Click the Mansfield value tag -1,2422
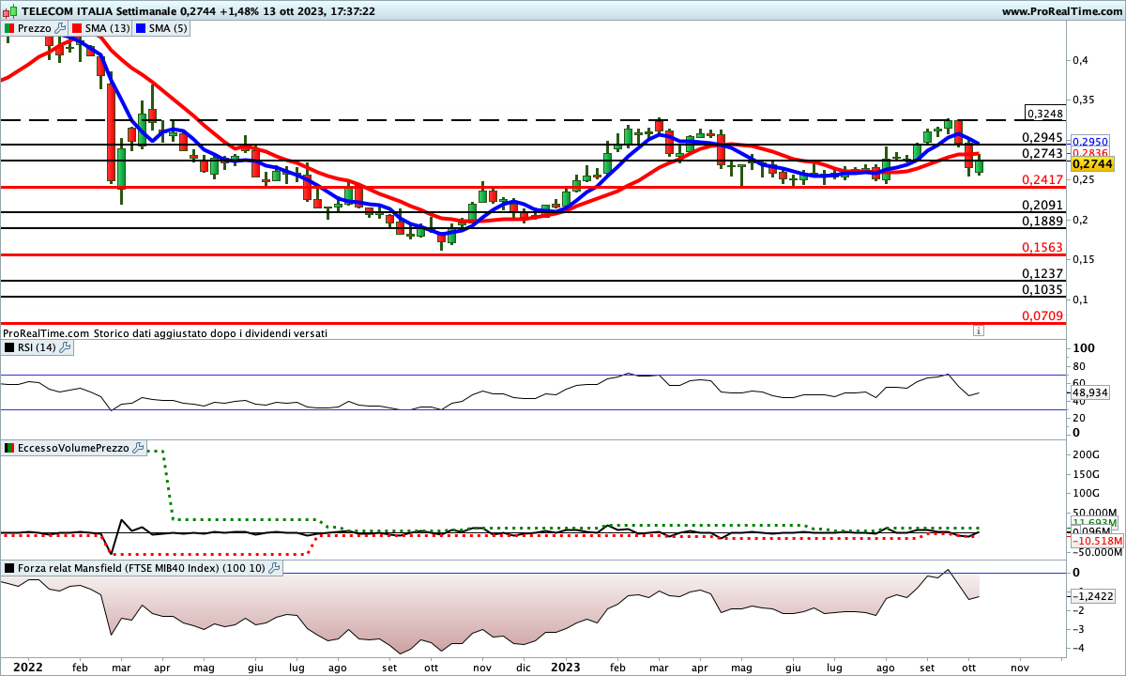 pos(1093,596)
